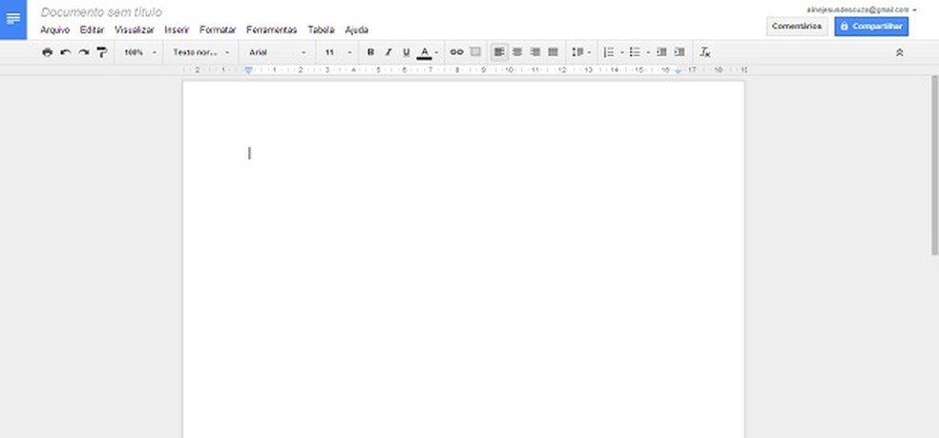Center align the text
Screen dimensions: 939x438
517,52
